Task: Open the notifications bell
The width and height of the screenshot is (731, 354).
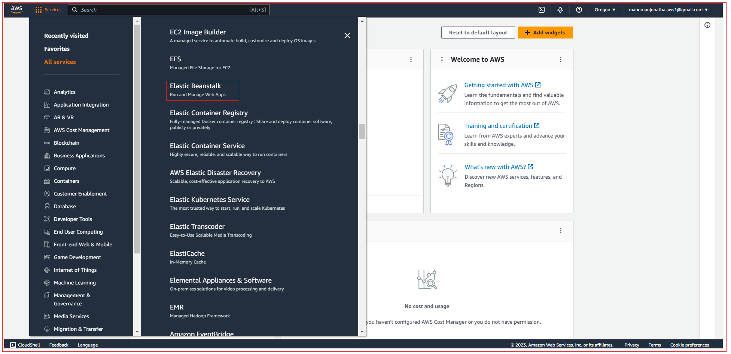Action: click(x=560, y=10)
